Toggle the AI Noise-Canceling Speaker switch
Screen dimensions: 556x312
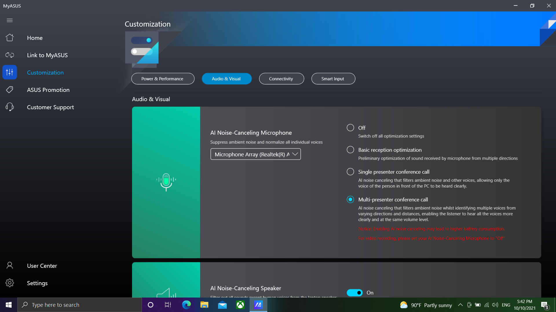point(355,293)
